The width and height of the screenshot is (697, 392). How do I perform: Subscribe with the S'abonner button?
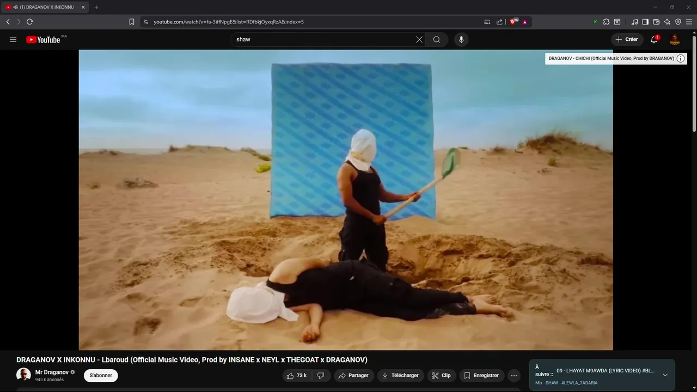click(101, 375)
